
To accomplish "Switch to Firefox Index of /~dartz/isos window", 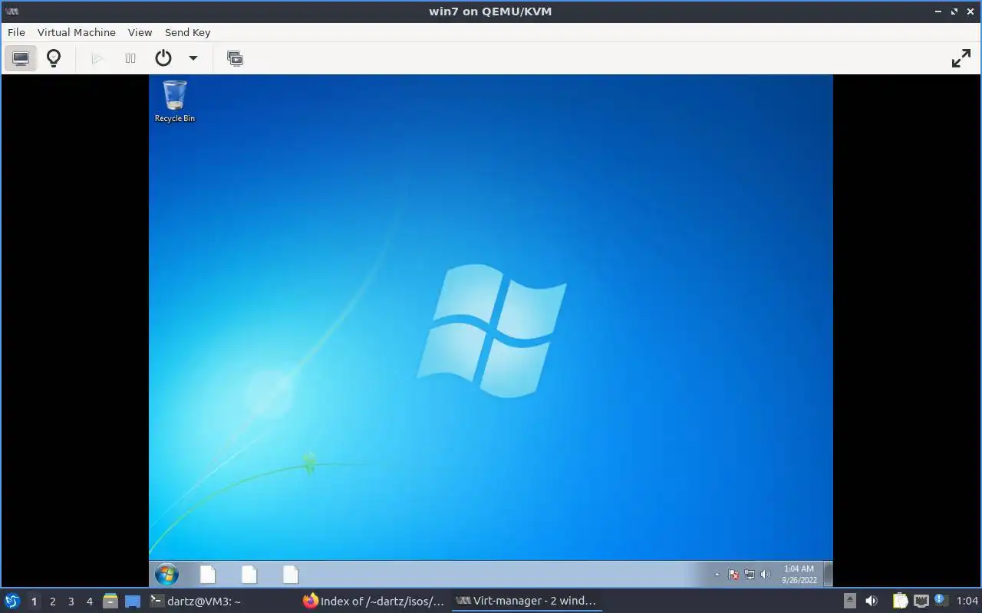I will (x=374, y=602).
